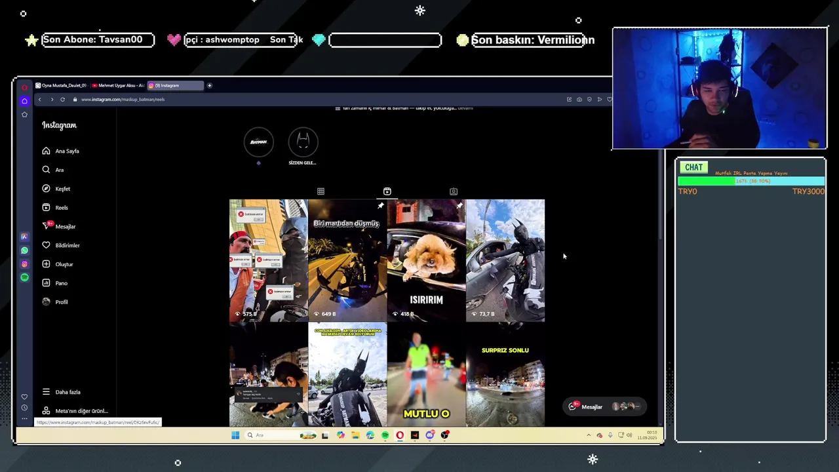This screenshot has width=839, height=472.
Task: Open Aria AI in Opera sidebar
Action: pyautogui.click(x=24, y=237)
